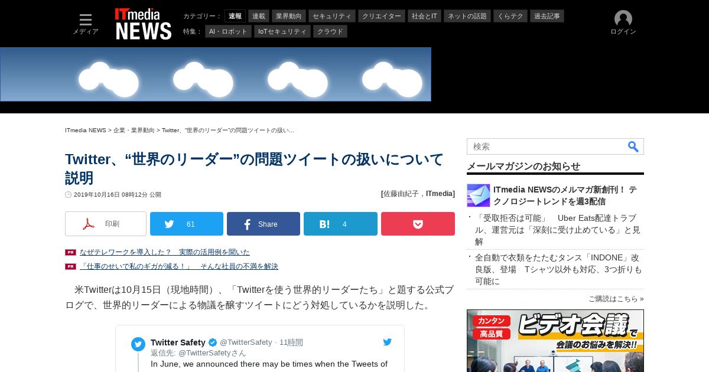Click the article author 佐藤由紀子 text
This screenshot has height=372, width=709.
pos(401,194)
